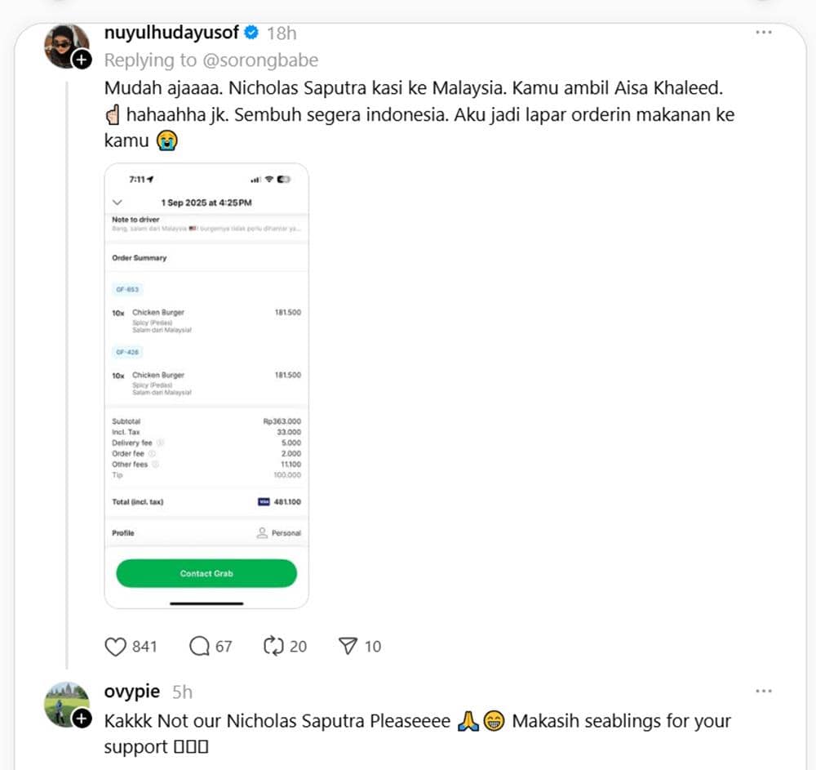The height and width of the screenshot is (770, 816).
Task: Click the Delivery fee info icon
Action: pos(160,443)
